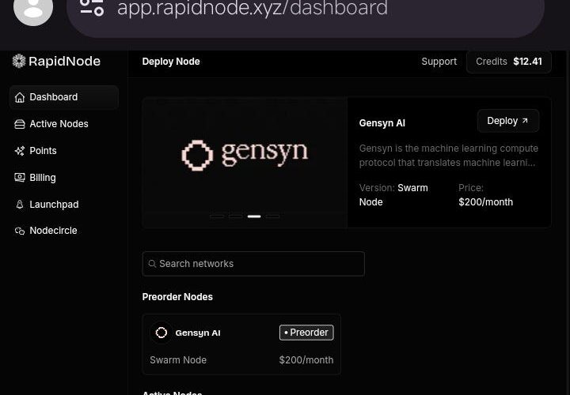This screenshot has width=570, height=395.
Task: Click the 'Deploy Node' header text
Action: [x=171, y=62]
